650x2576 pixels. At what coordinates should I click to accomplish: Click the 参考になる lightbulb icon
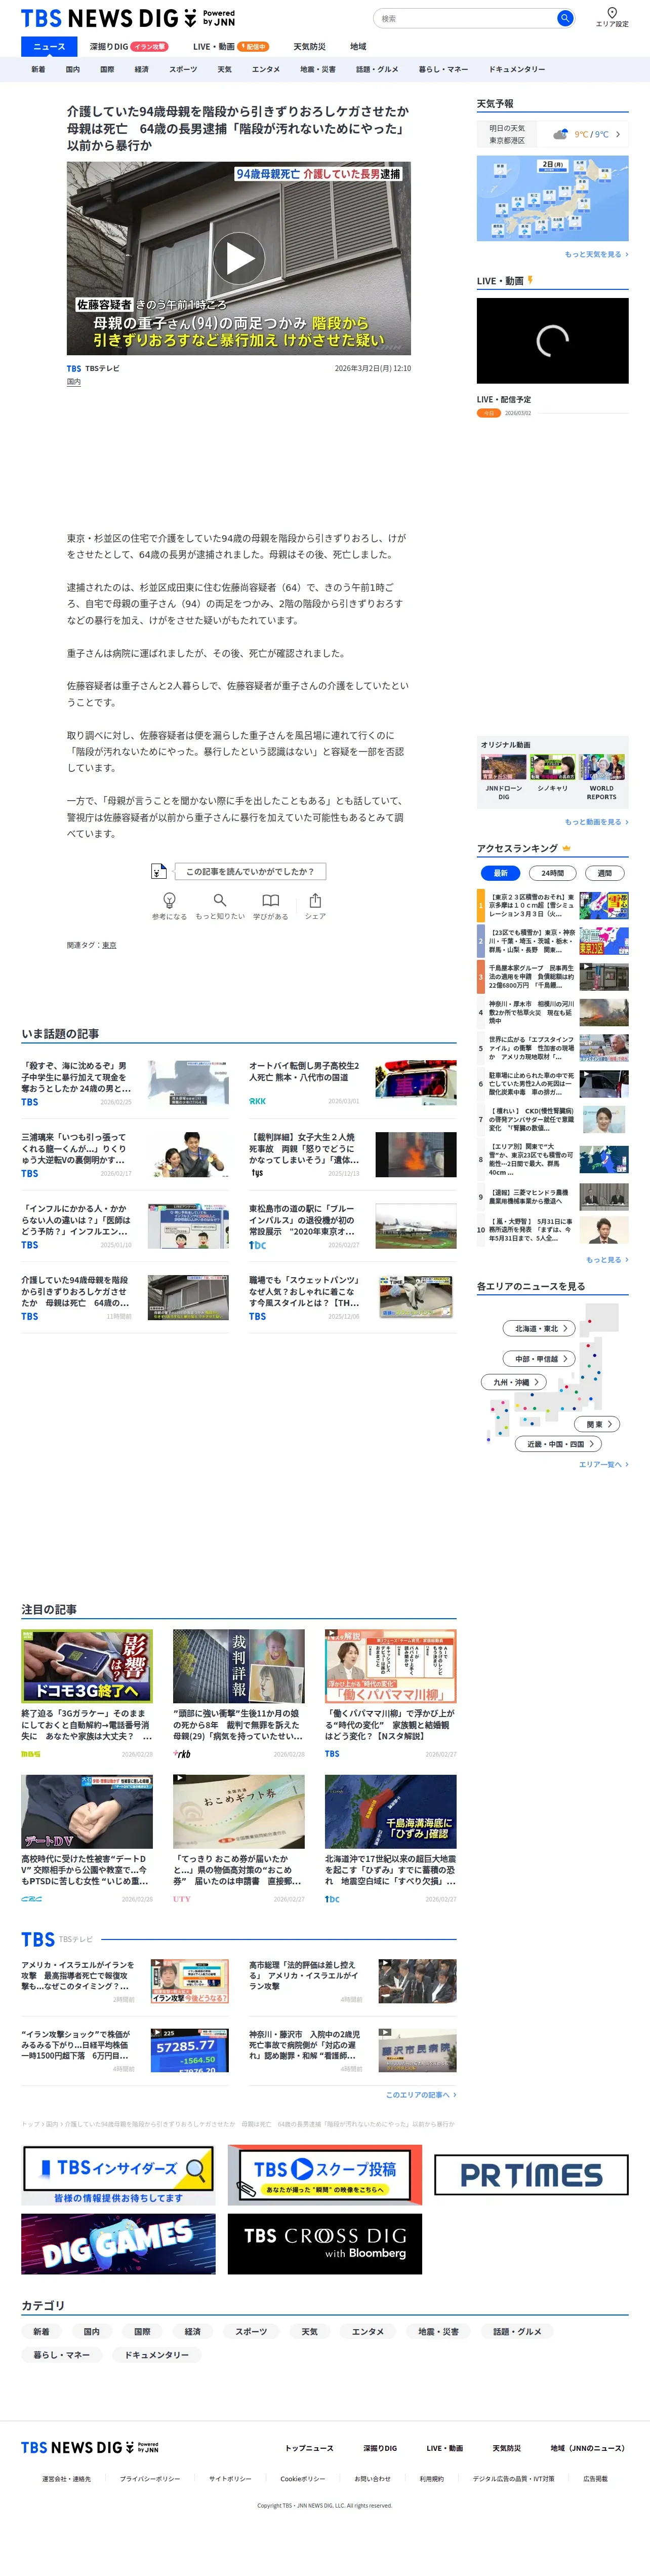(x=170, y=900)
